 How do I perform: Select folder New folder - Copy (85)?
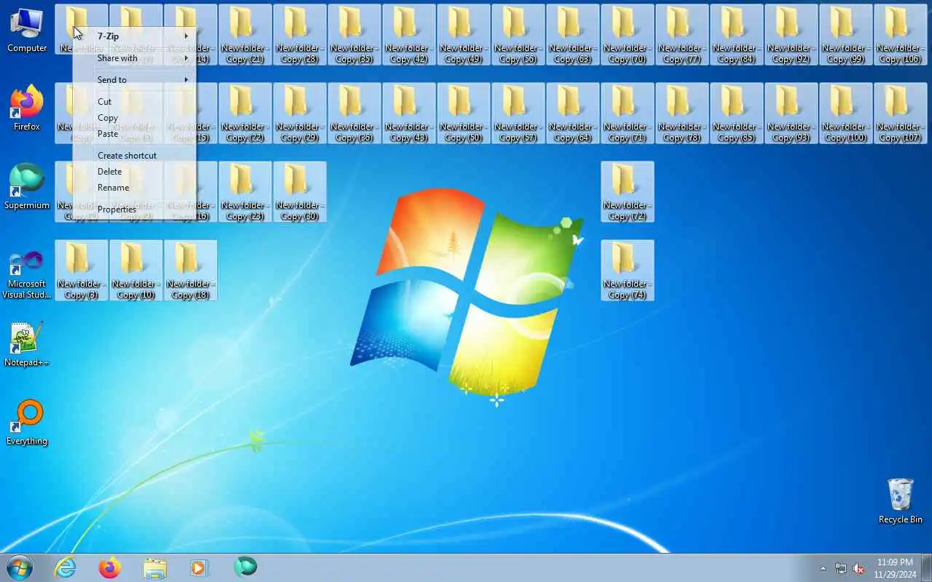click(x=737, y=113)
